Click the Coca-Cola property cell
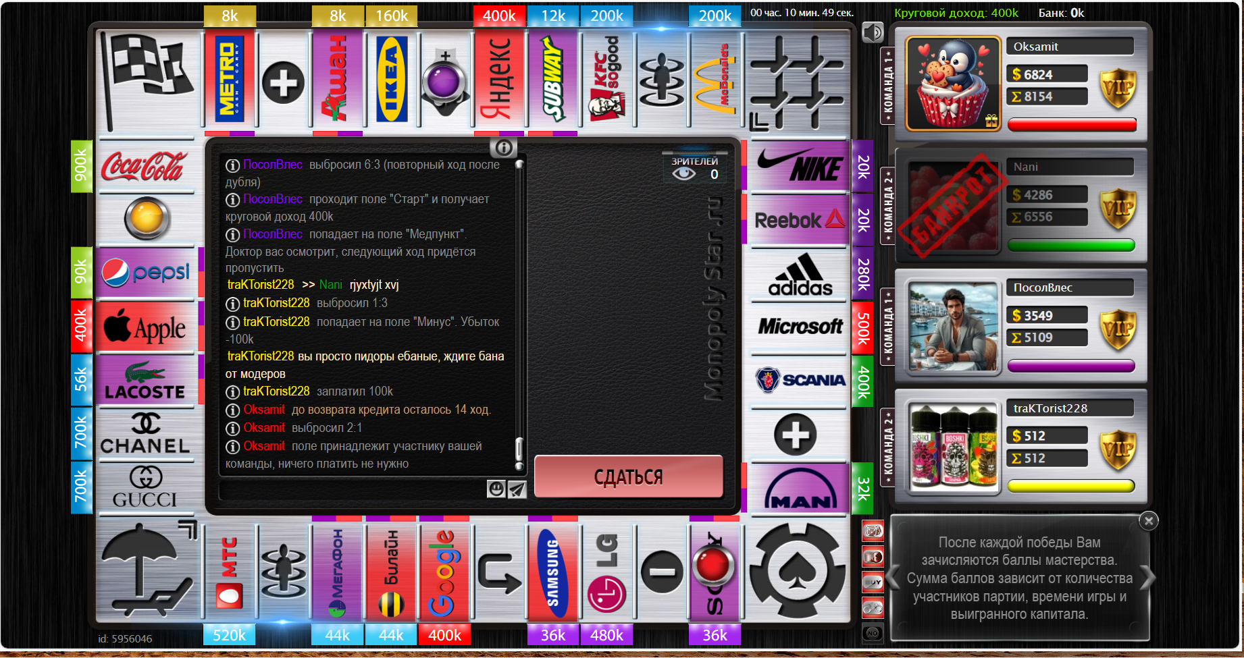Image resolution: width=1244 pixels, height=658 pixels. point(147,166)
